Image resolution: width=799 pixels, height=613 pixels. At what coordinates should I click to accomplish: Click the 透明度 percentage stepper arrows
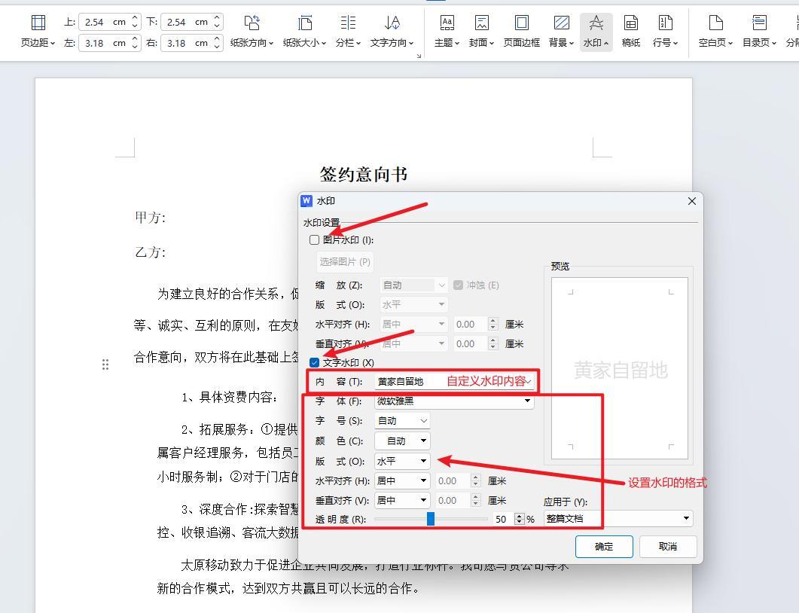coord(520,519)
